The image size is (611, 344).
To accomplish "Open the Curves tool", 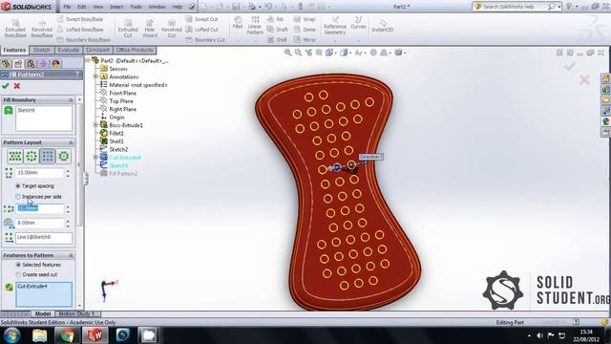I will (x=358, y=23).
